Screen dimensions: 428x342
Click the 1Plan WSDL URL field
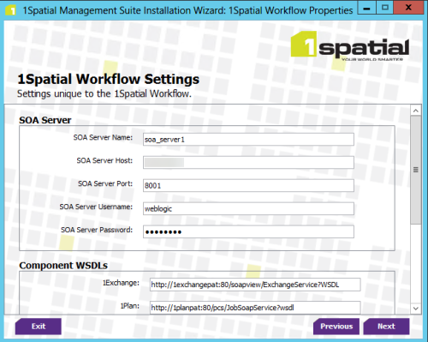point(255,308)
